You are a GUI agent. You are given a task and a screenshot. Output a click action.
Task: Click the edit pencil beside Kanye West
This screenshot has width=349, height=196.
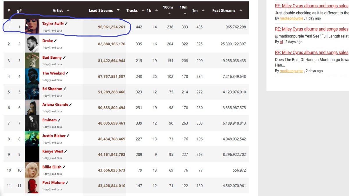(66, 152)
